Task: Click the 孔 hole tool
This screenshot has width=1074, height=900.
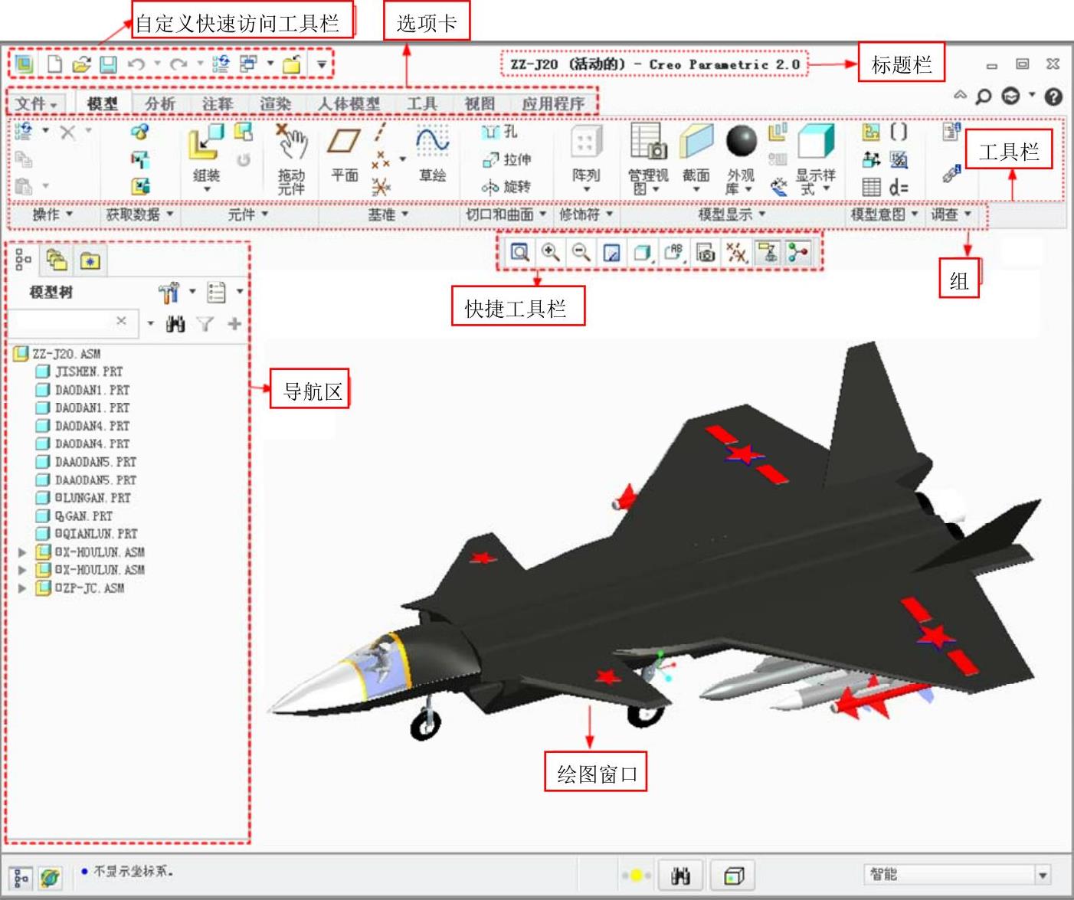Action: pos(499,133)
